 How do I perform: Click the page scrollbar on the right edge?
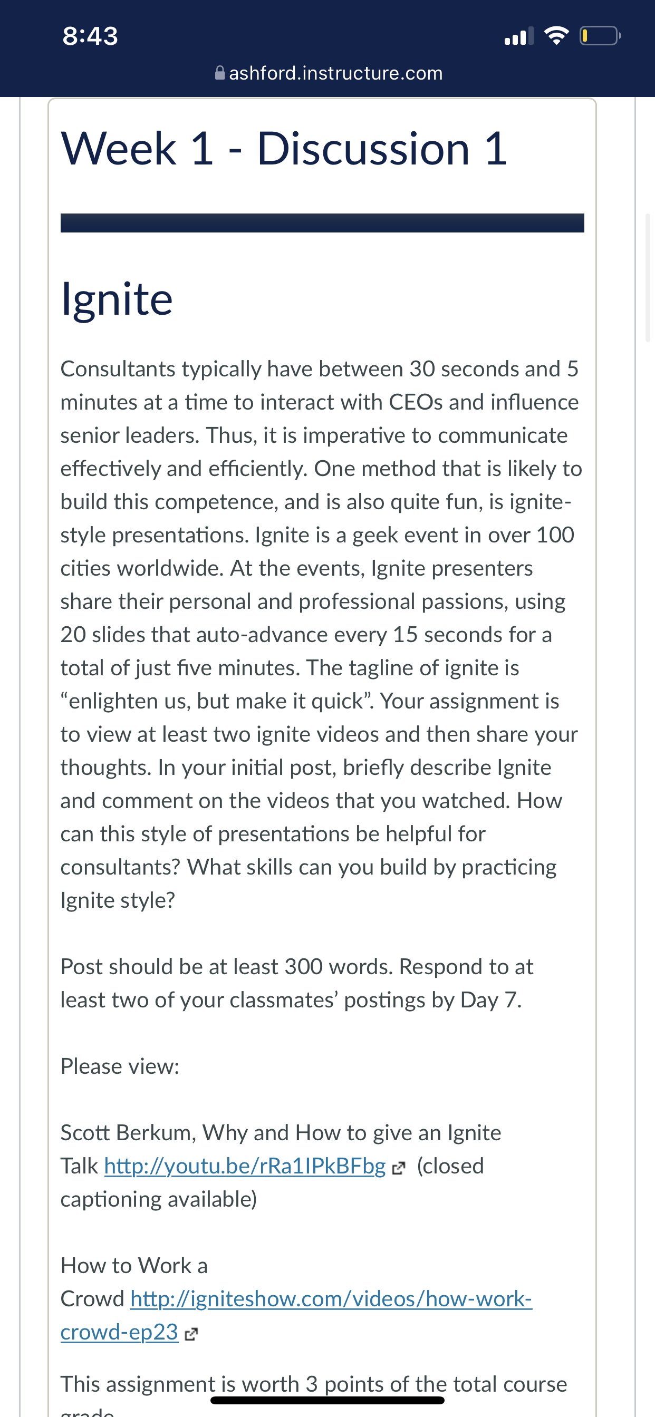click(x=648, y=278)
